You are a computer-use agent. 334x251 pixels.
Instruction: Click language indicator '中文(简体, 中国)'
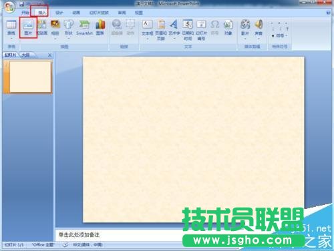[x=88, y=245]
